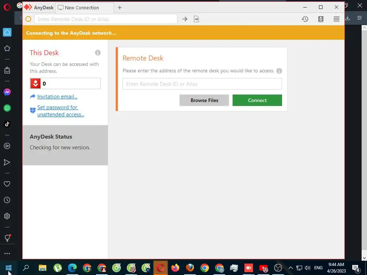
Task: Open File Explorer from taskbar
Action: pyautogui.click(x=43, y=268)
